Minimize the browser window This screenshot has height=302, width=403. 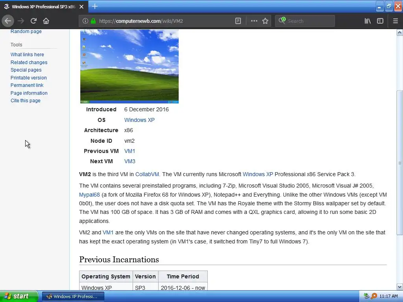[x=379, y=6]
